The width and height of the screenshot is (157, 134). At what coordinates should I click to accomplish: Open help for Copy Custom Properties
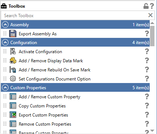(x=147, y=106)
